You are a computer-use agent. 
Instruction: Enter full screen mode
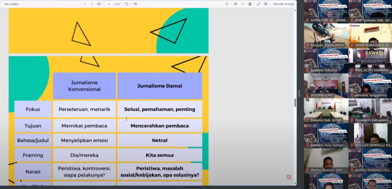(259, 4)
